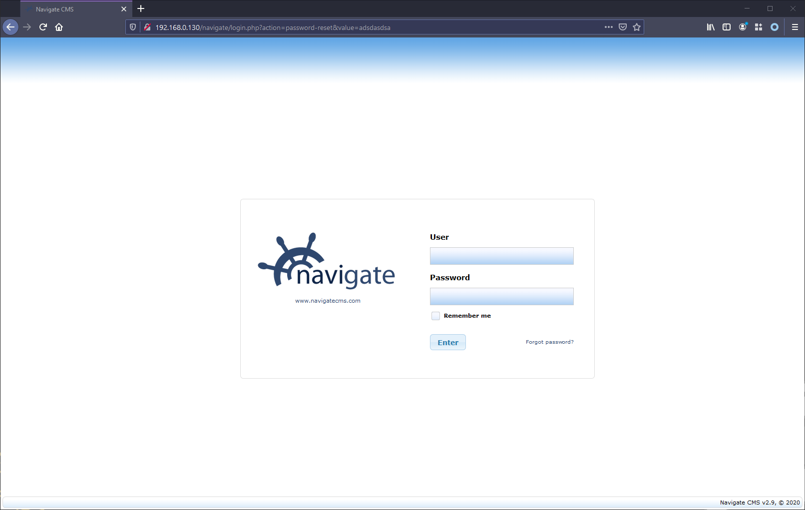Minimize the browser window

[747, 8]
